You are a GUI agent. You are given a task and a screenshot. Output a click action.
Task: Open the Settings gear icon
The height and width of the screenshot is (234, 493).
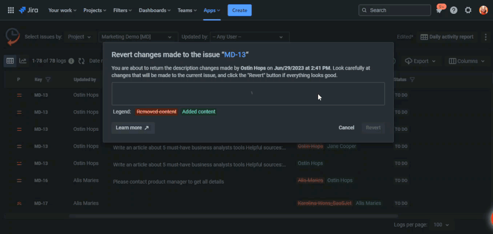point(468,10)
